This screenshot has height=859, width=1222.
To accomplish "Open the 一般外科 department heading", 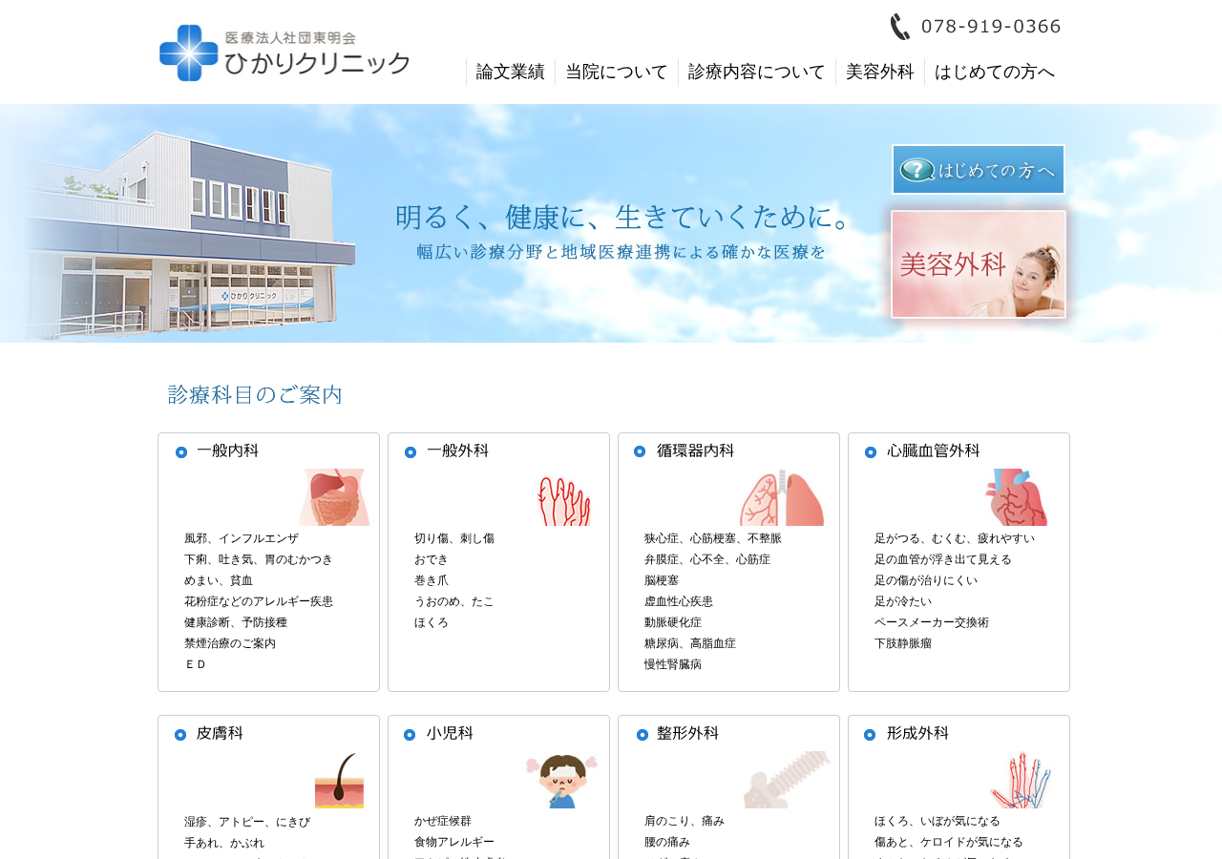I will [458, 451].
